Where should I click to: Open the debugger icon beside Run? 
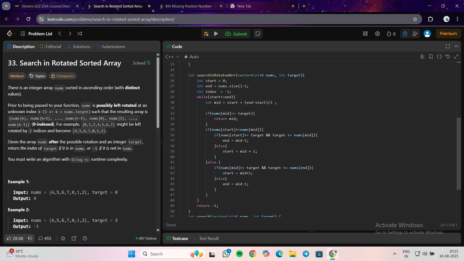pyautogui.click(x=206, y=34)
